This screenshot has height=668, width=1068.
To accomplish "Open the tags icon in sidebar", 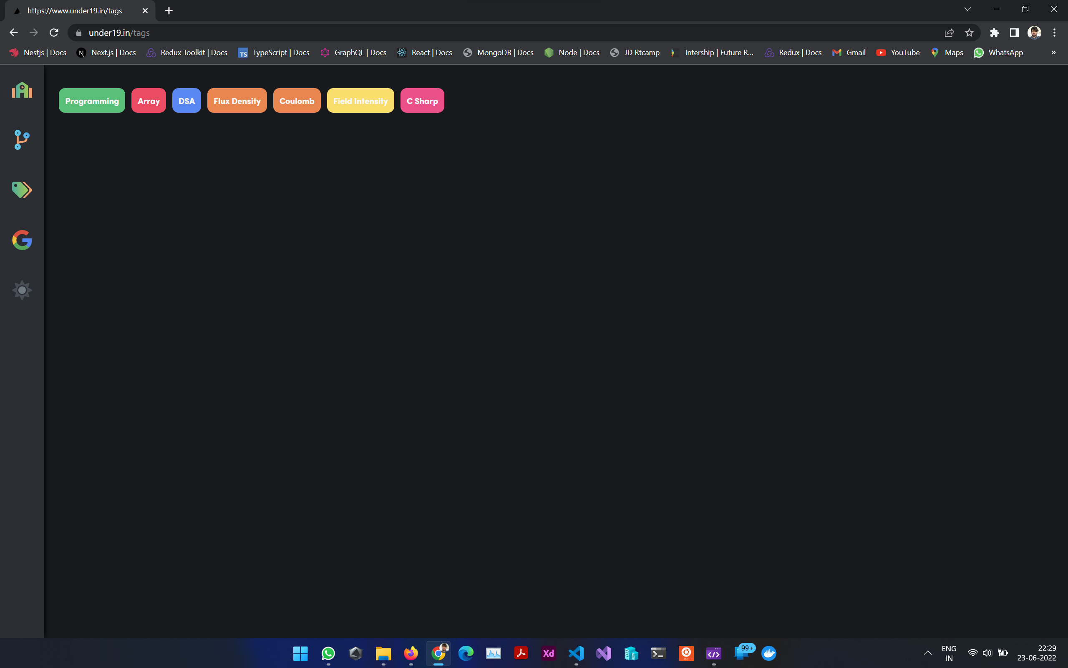I will (22, 190).
